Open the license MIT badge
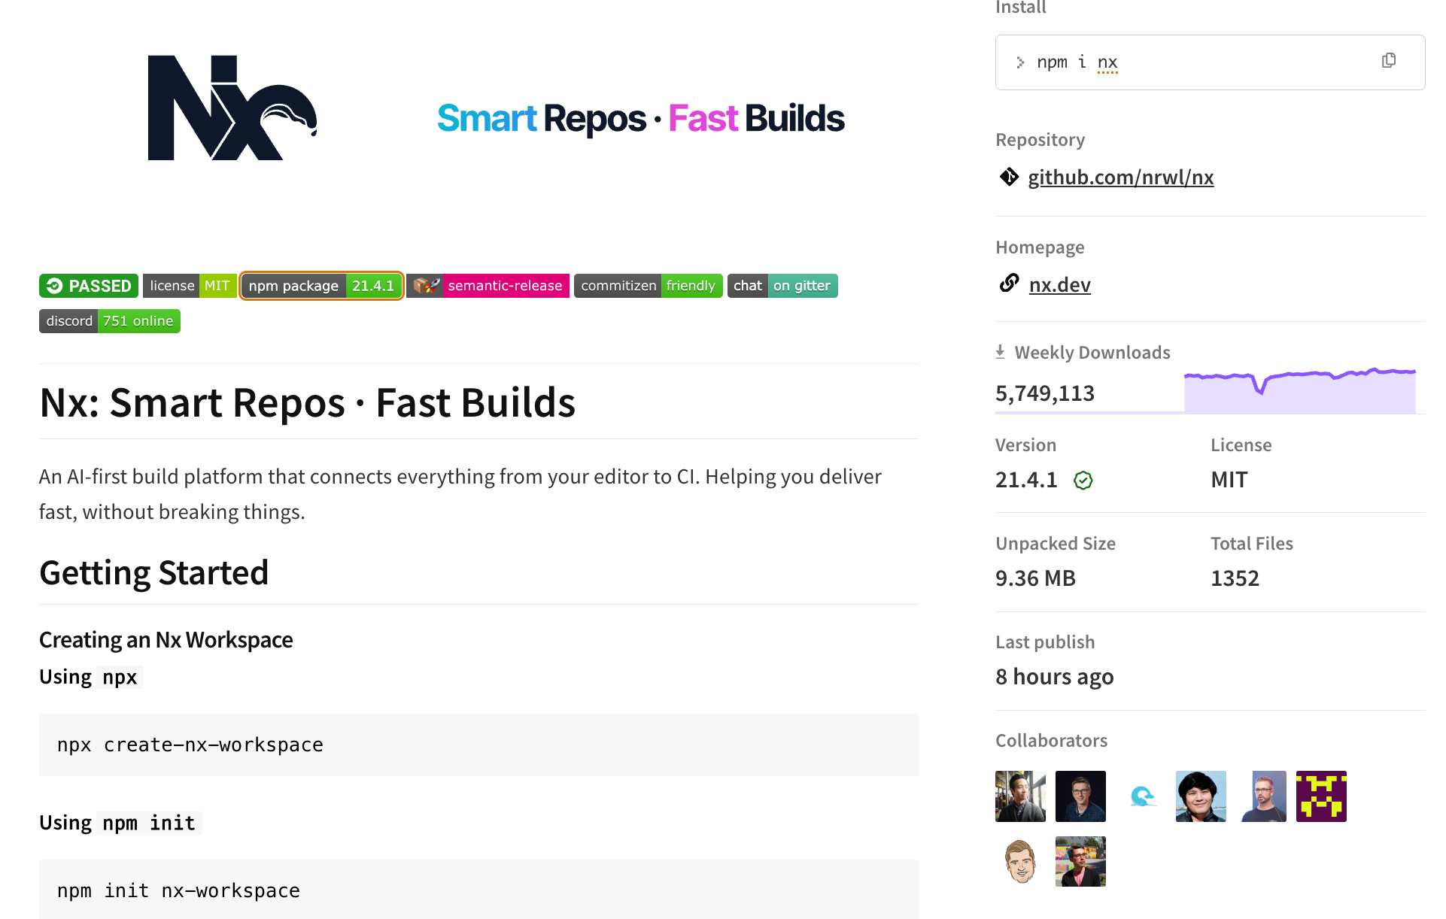The height and width of the screenshot is (919, 1446). click(190, 286)
